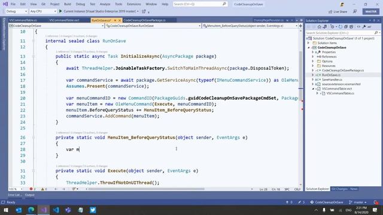Close the RunOnSave.cs tab
The width and height of the screenshot is (383, 215).
[120, 20]
